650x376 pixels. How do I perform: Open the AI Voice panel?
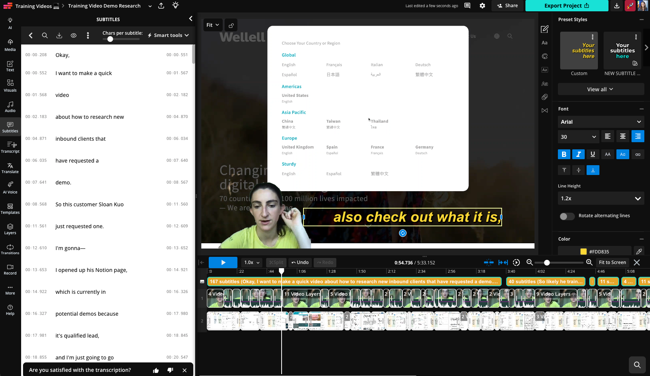point(10,188)
